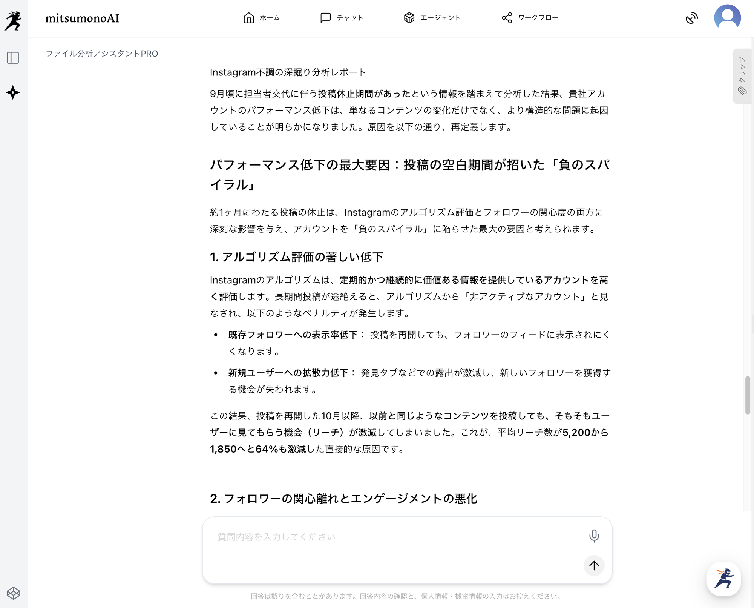Image resolution: width=754 pixels, height=608 pixels.
Task: Open the user profile avatar
Action: coord(727,18)
